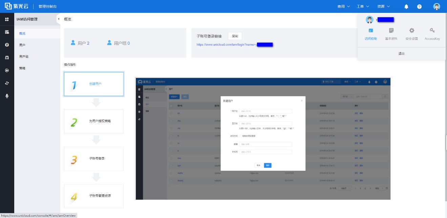Click the user avatar in top bar
This screenshot has height=218, width=447.
click(437, 6)
